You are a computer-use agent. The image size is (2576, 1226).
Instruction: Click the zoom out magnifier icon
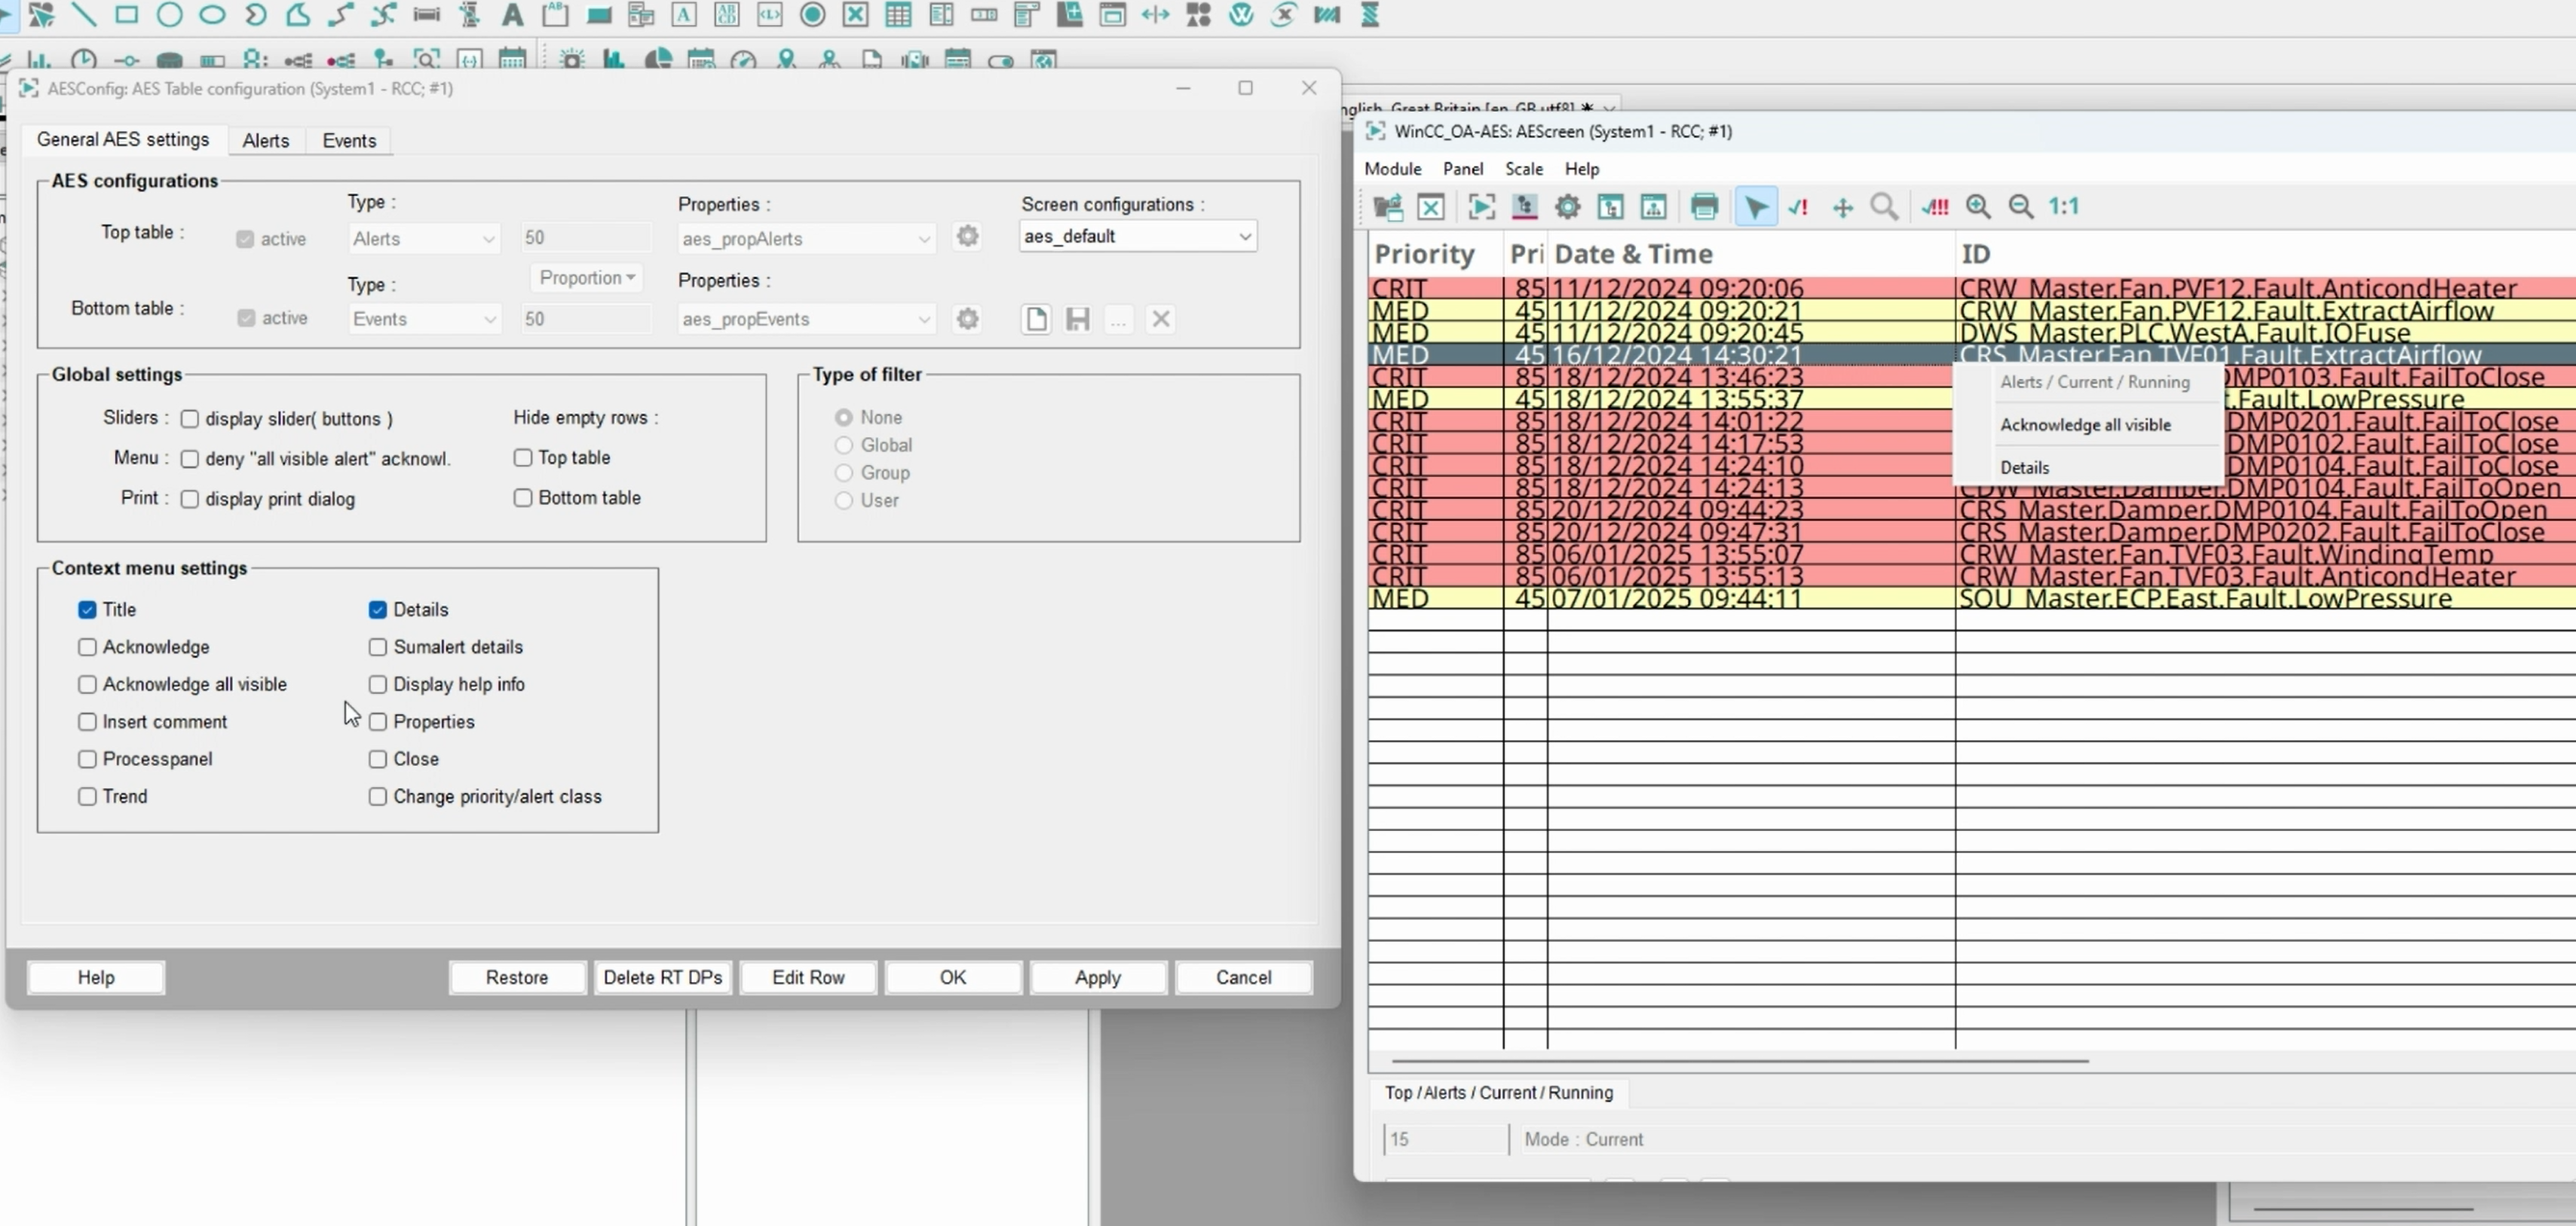coord(2021,206)
